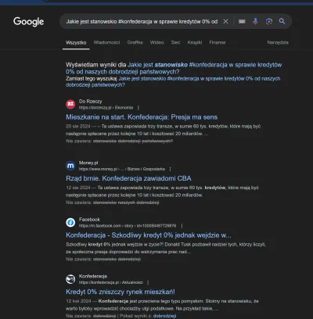Open 'Mieszkanie na start. Konfederacja' result link
Image resolution: width=313 pixels, height=319 pixels.
click(142, 117)
